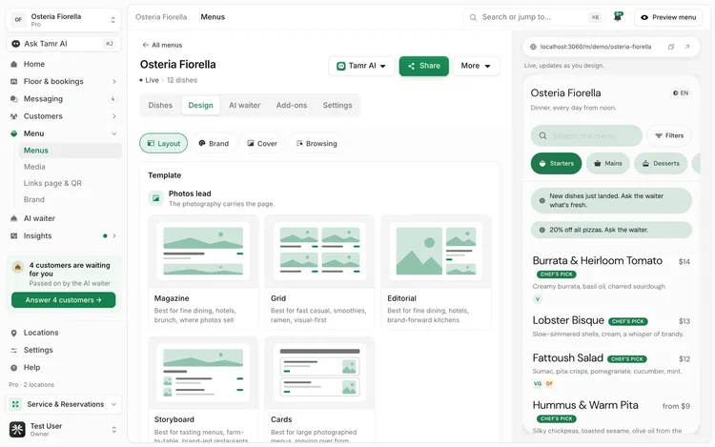Open Burrata & Heirloom Tomato dish

pyautogui.click(x=611, y=278)
